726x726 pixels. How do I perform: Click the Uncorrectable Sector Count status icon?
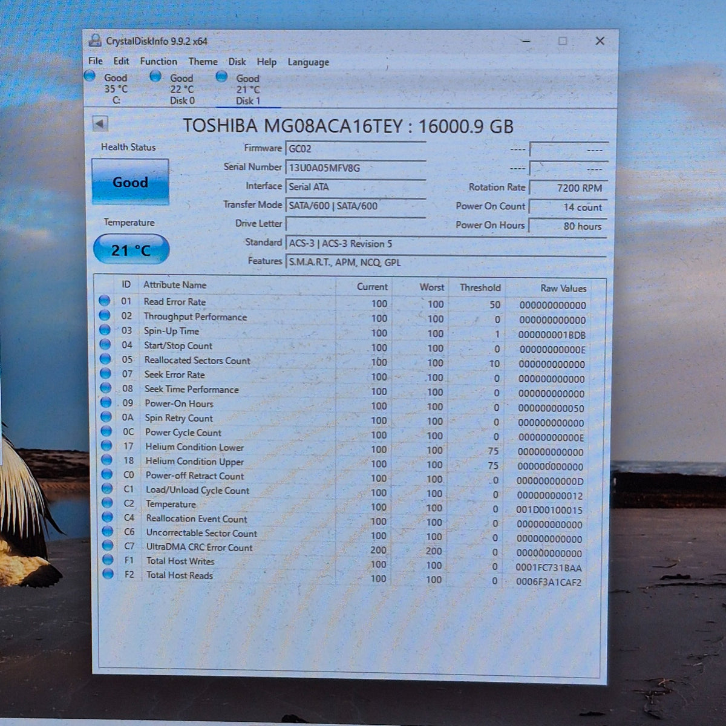[x=108, y=531]
